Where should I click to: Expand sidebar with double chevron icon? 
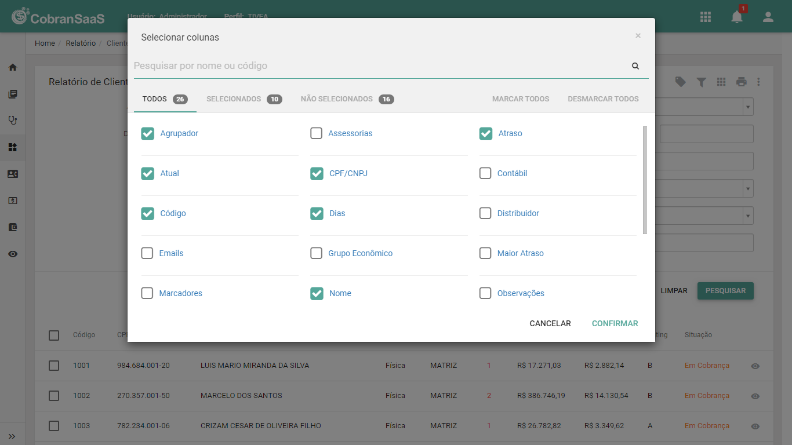(x=12, y=436)
